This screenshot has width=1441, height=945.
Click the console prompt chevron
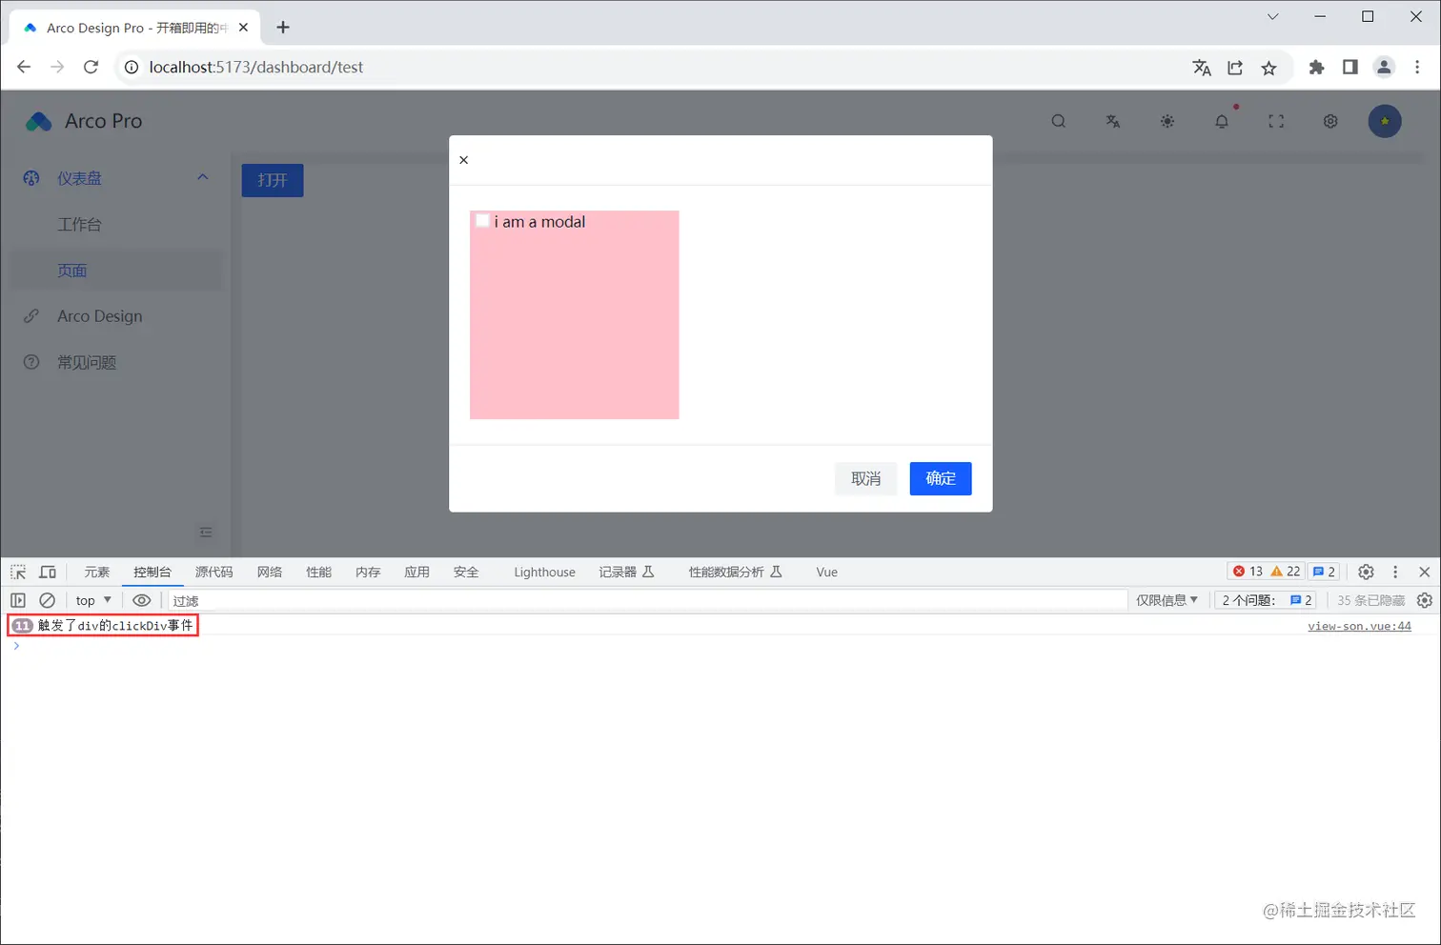pyautogui.click(x=16, y=646)
